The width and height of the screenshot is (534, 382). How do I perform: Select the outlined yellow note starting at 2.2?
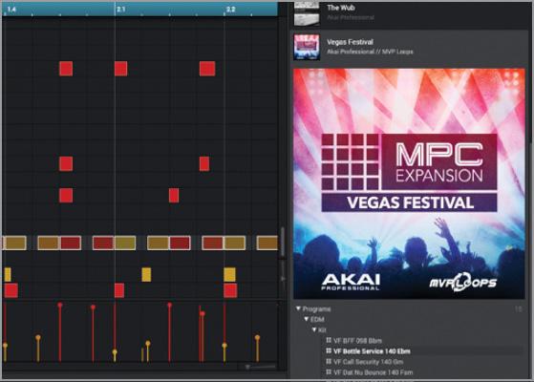235,244
